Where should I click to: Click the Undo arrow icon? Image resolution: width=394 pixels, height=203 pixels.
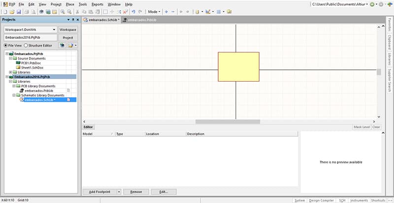tap(133, 11)
